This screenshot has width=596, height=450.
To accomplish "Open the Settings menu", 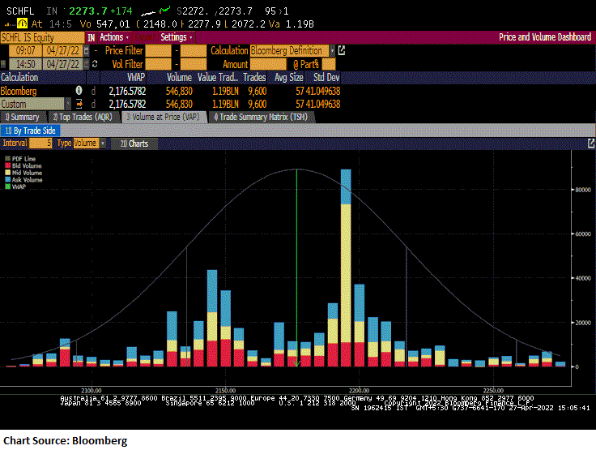I will pos(176,37).
